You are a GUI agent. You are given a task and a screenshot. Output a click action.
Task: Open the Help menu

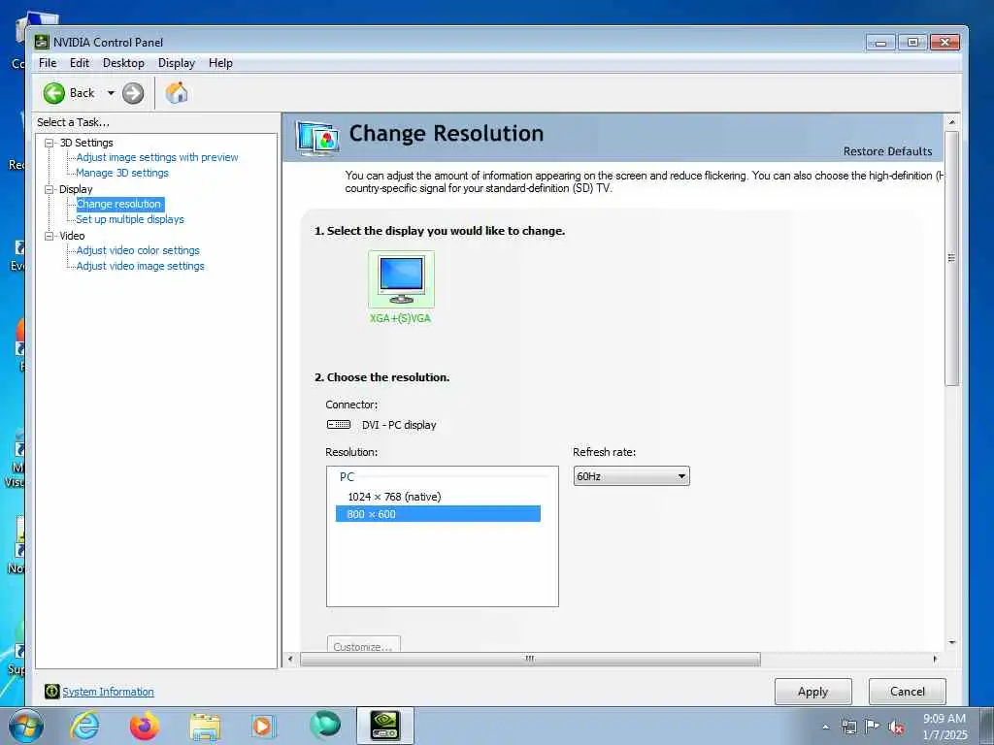point(220,63)
